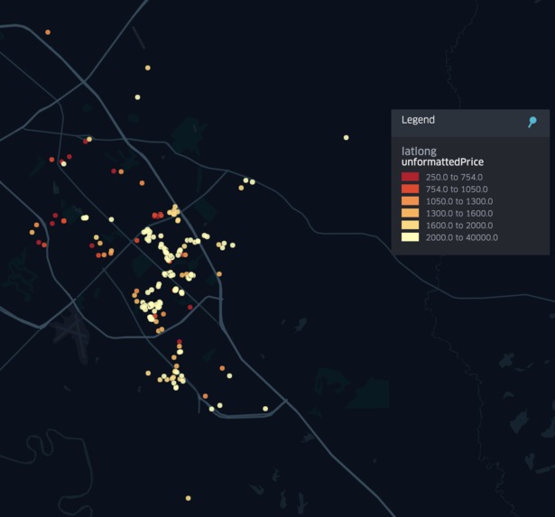Viewport: 555px width, 517px height.
Task: Select the 2000.0 to 40000.0 cream swatch
Action: tap(410, 237)
